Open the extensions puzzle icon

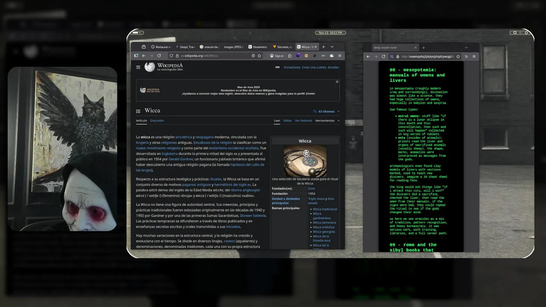290,56
